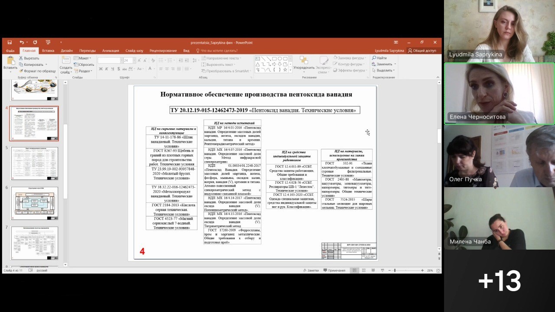Switch to Normal view icon in status bar

tap(354, 270)
